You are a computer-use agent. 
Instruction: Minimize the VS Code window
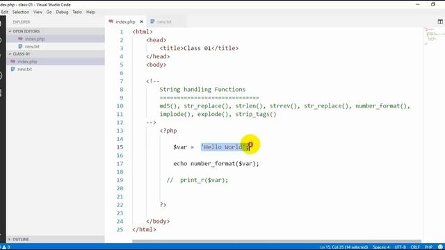point(418,4)
